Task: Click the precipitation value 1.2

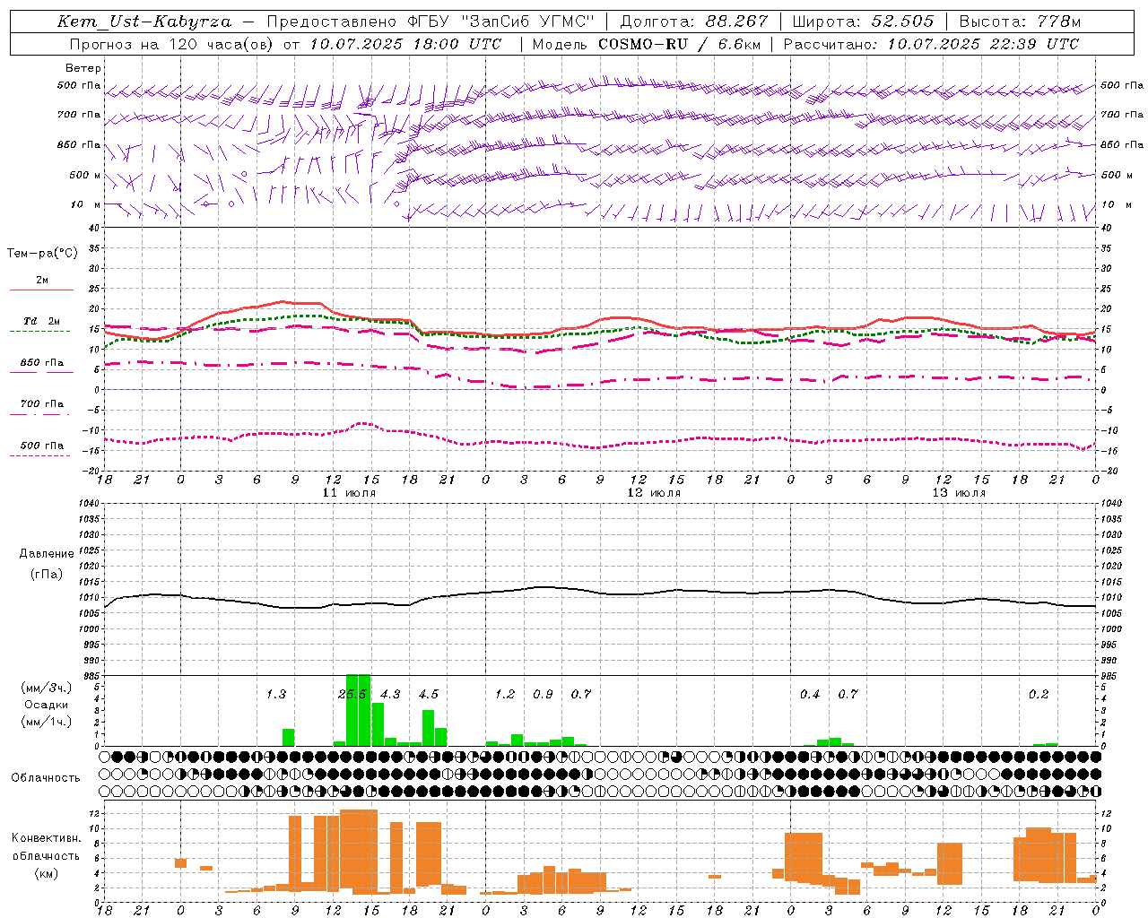Action: [505, 694]
